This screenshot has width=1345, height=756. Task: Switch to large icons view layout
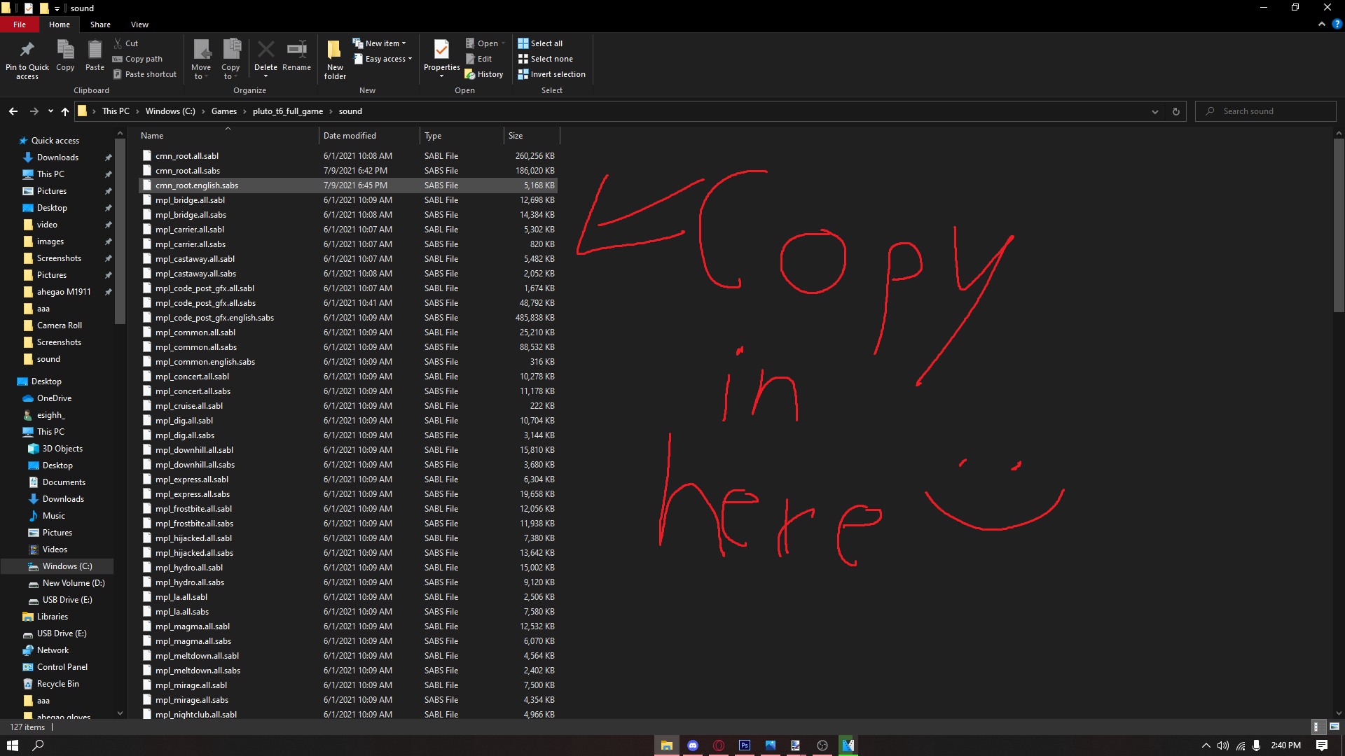[1334, 727]
